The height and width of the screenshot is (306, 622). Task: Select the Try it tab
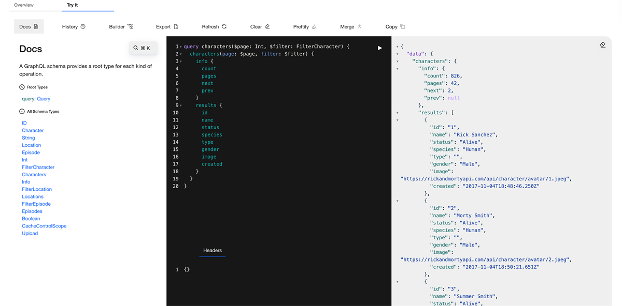[x=72, y=5]
